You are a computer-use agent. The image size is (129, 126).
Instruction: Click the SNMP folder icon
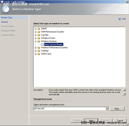pos(39,29)
